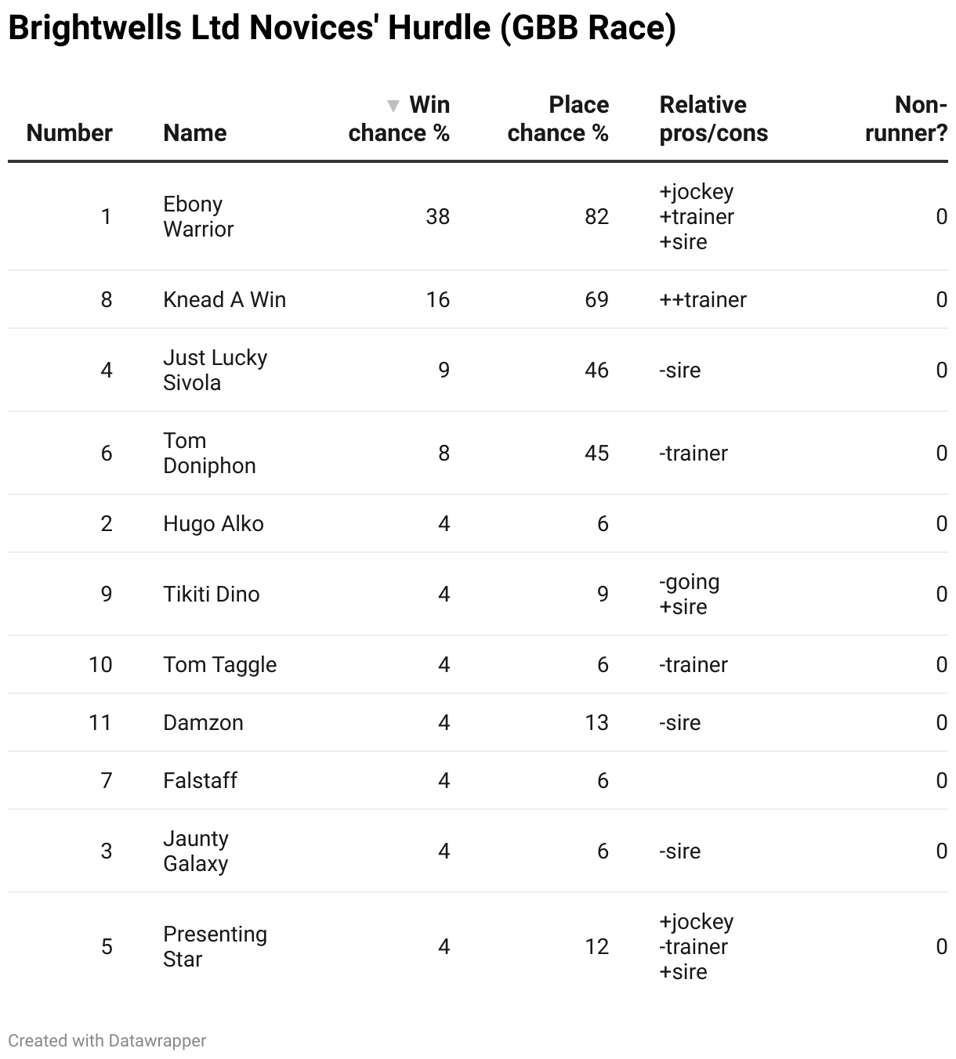Click Jaunty Galaxy in the Name column
Screen dimensions: 956x1059
point(196,851)
